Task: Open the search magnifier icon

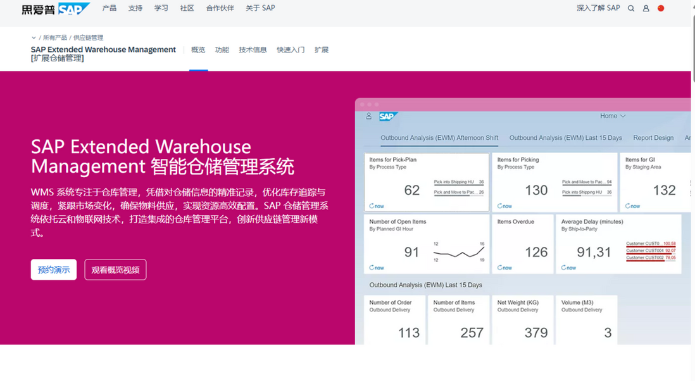Action: pos(630,8)
